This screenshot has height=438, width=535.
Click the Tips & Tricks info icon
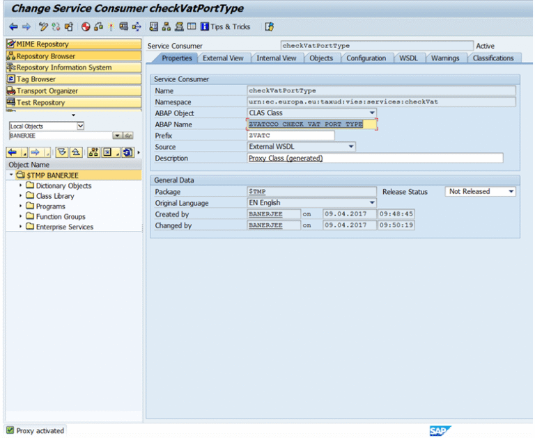205,27
